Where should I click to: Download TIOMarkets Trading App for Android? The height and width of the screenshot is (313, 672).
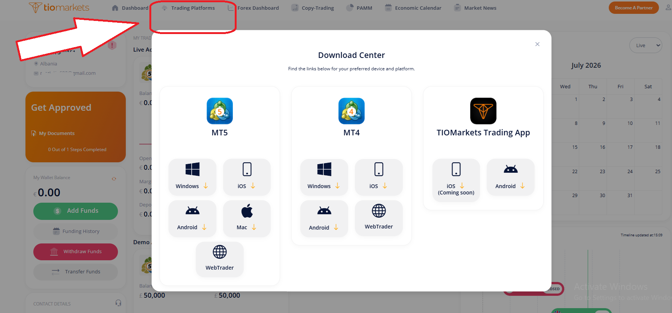coord(510,177)
